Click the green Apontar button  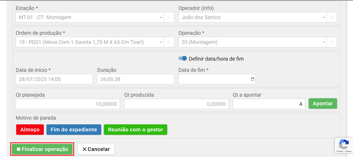coord(323,103)
